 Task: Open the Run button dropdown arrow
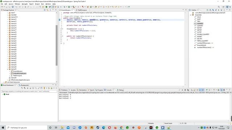[x=71, y=7]
